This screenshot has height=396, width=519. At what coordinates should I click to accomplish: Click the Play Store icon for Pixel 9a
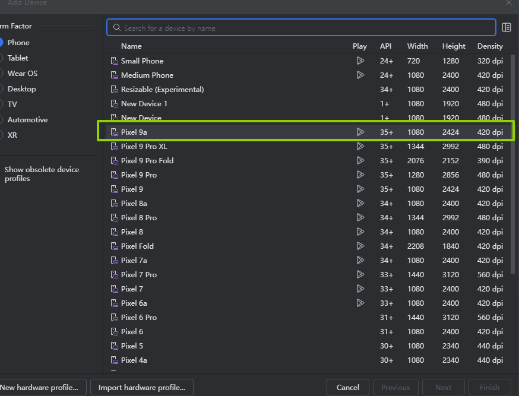click(x=360, y=132)
